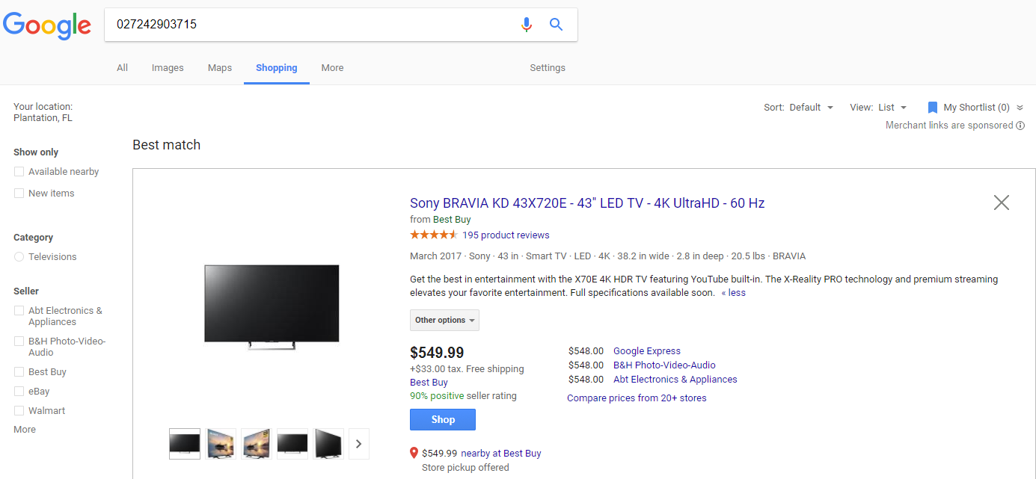Viewport: 1036px width, 479px height.
Task: Check the New items filter
Action: [x=19, y=194]
